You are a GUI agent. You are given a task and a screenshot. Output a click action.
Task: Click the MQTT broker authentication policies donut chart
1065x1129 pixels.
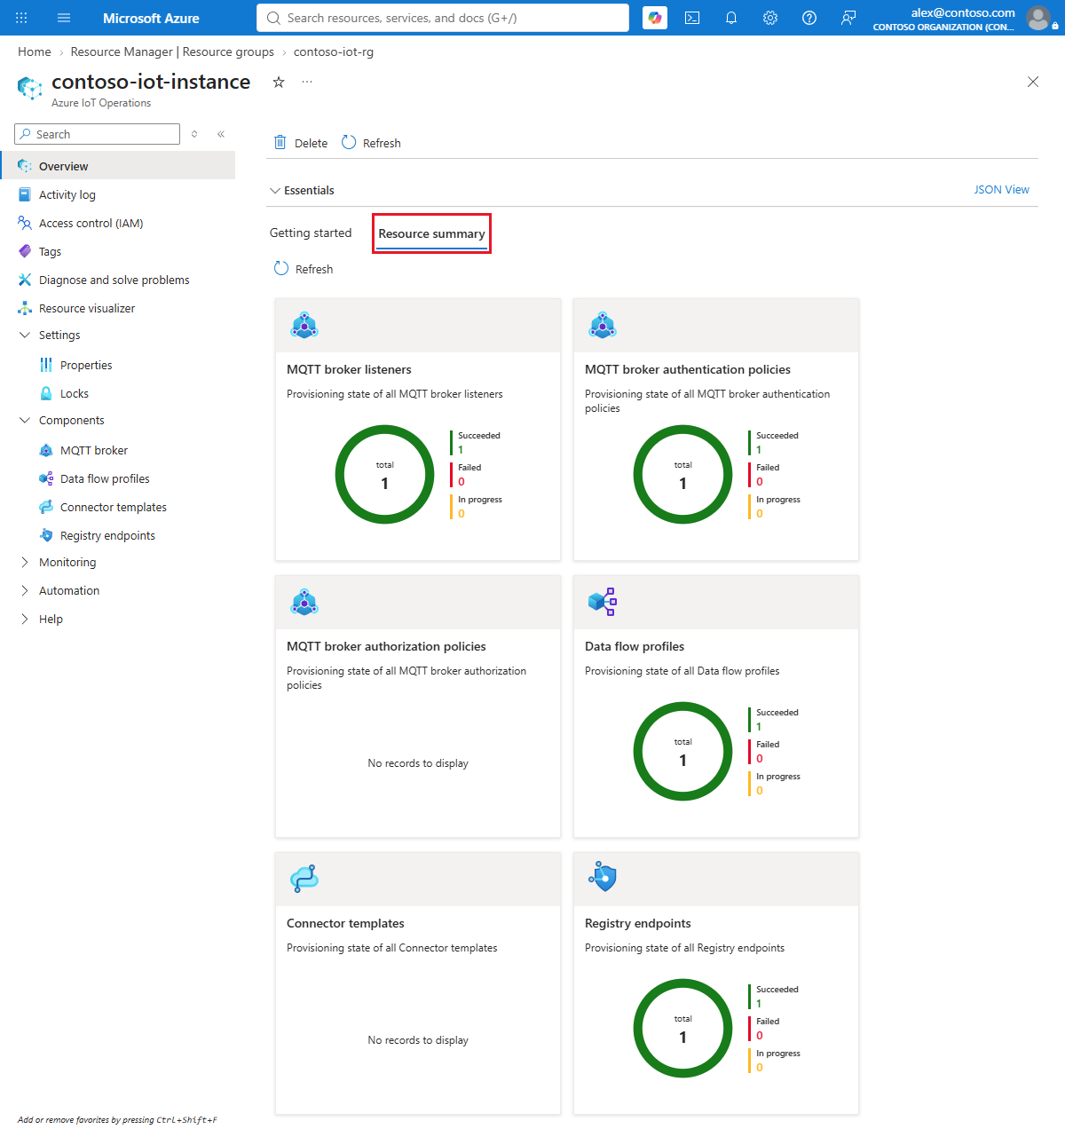(682, 475)
